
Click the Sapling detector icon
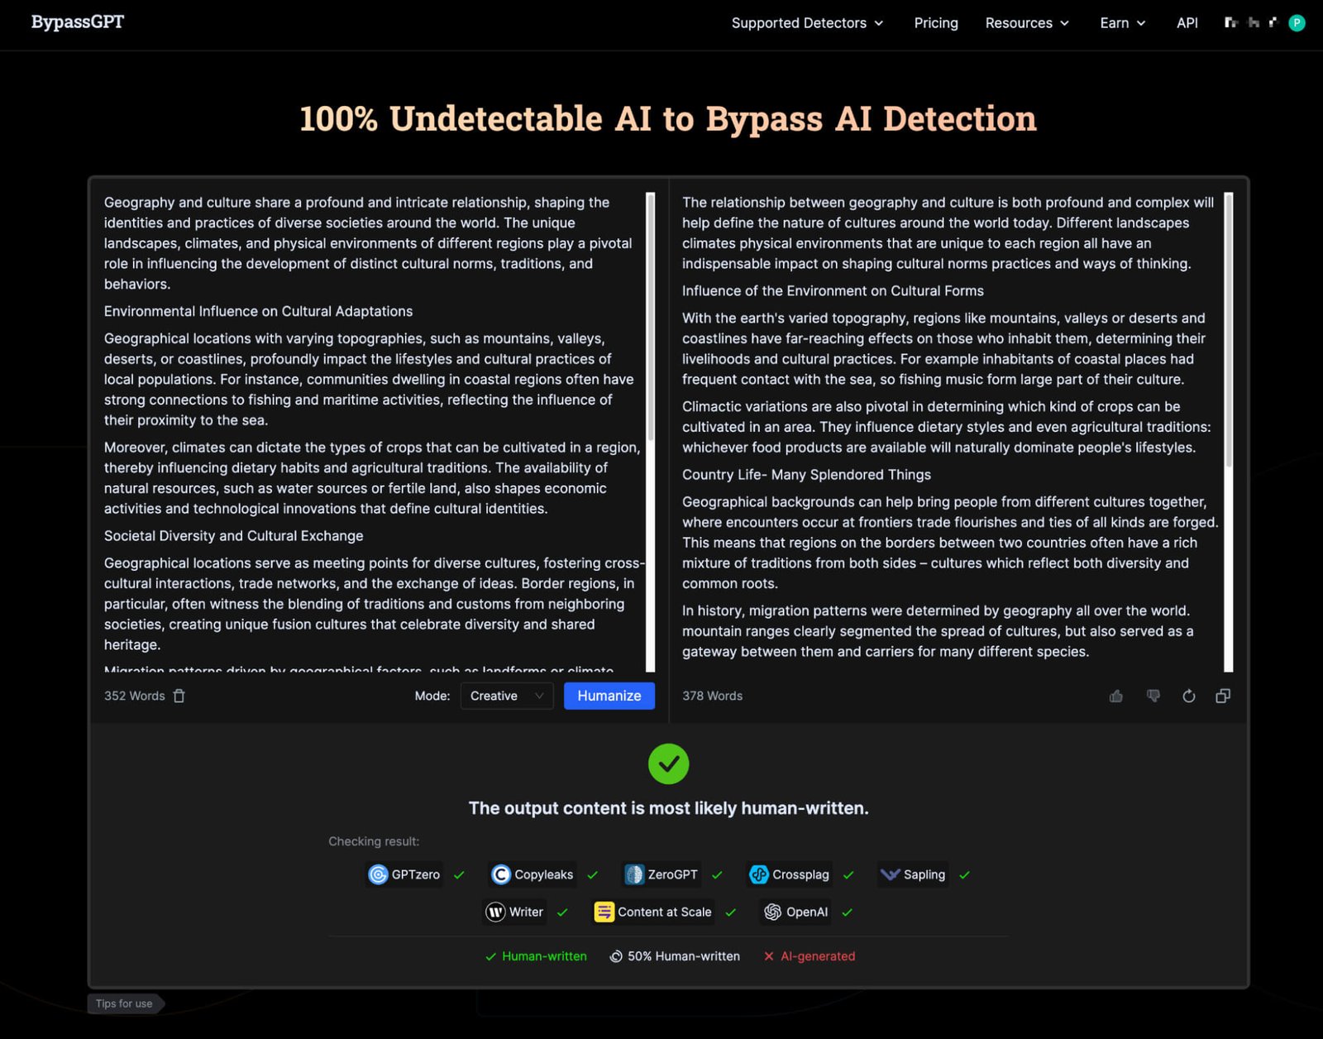[891, 874]
